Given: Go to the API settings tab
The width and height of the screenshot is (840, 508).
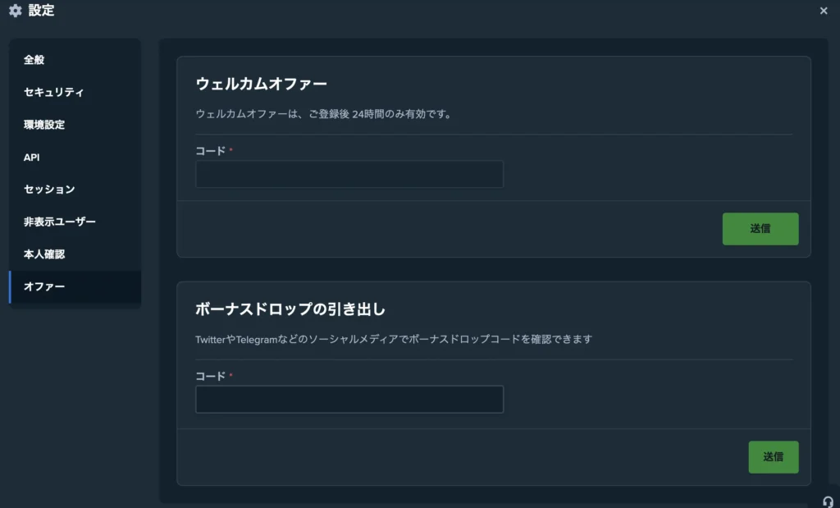Looking at the screenshot, I should pyautogui.click(x=32, y=157).
